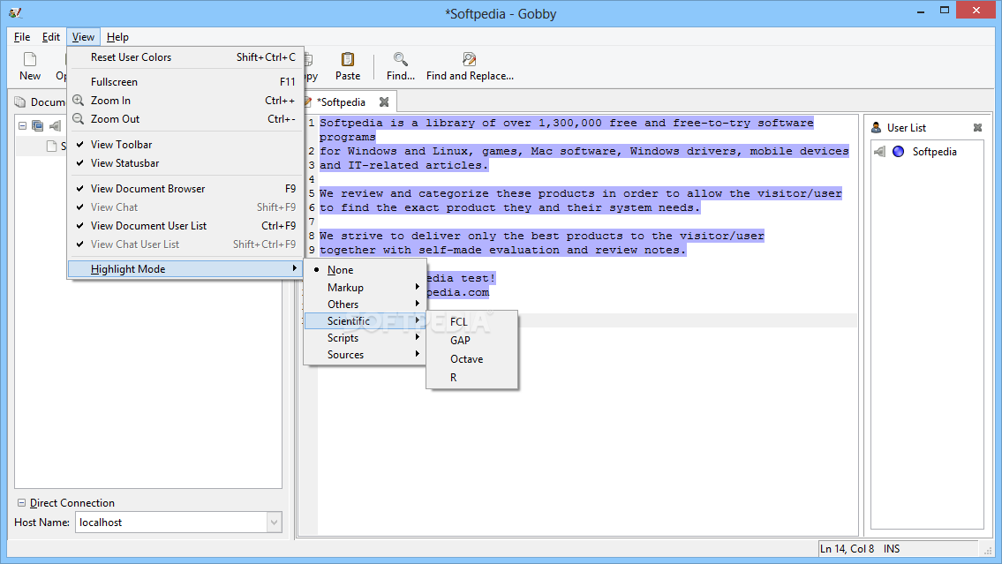Click line 5 text 'We review and categorize'
This screenshot has width=1002, height=564.
click(405, 193)
